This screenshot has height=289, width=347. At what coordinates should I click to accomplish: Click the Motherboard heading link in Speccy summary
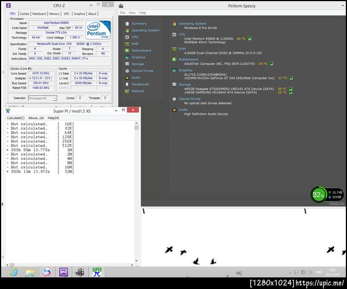click(189, 60)
